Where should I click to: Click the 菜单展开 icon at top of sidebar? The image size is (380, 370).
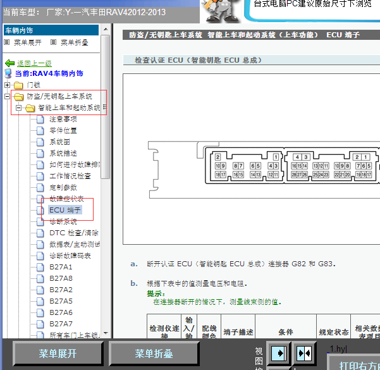tap(6, 42)
